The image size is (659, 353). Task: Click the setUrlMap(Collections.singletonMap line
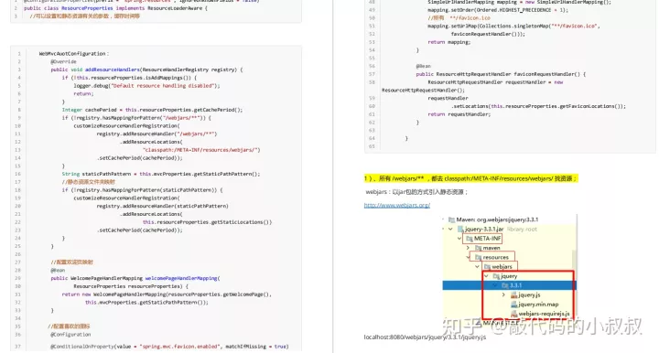point(513,26)
